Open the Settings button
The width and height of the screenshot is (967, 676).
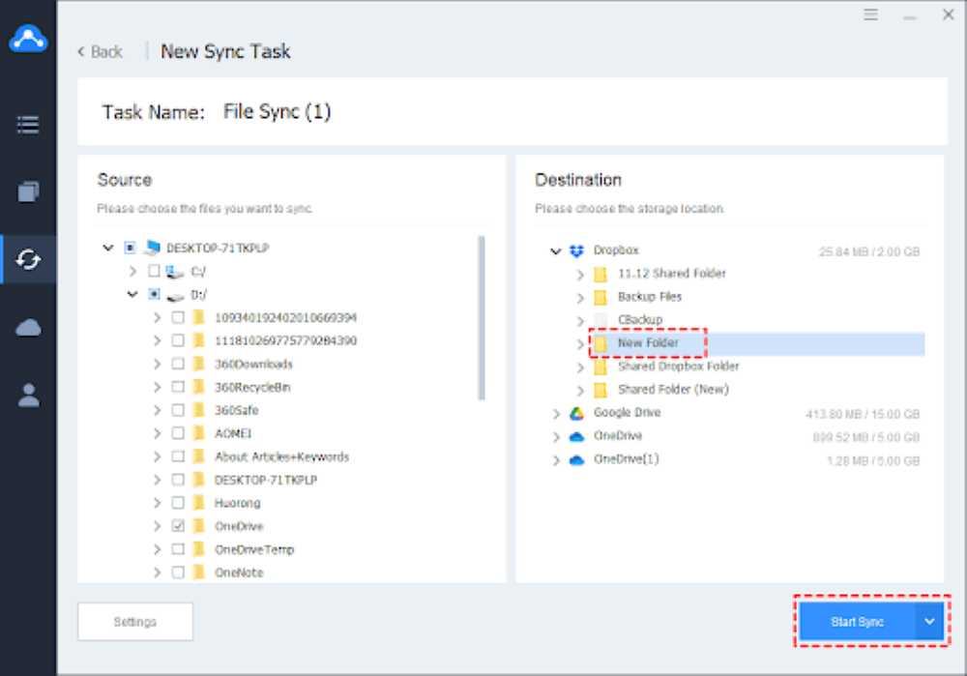[x=135, y=622]
